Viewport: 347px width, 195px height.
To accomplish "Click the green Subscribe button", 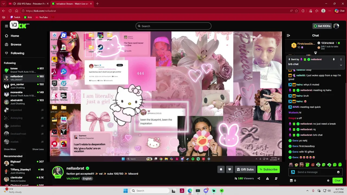I will click(268, 170).
